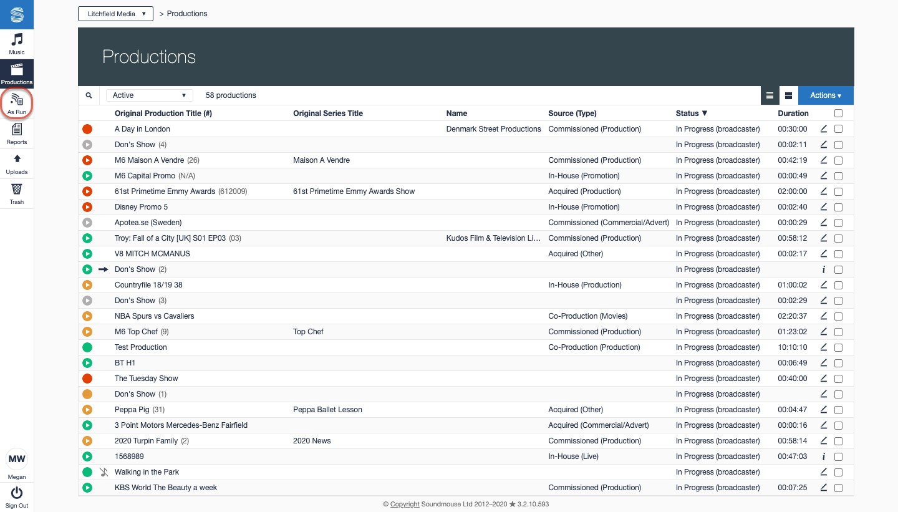Click the Soundmouse logo icon
The image size is (898, 512).
17,14
